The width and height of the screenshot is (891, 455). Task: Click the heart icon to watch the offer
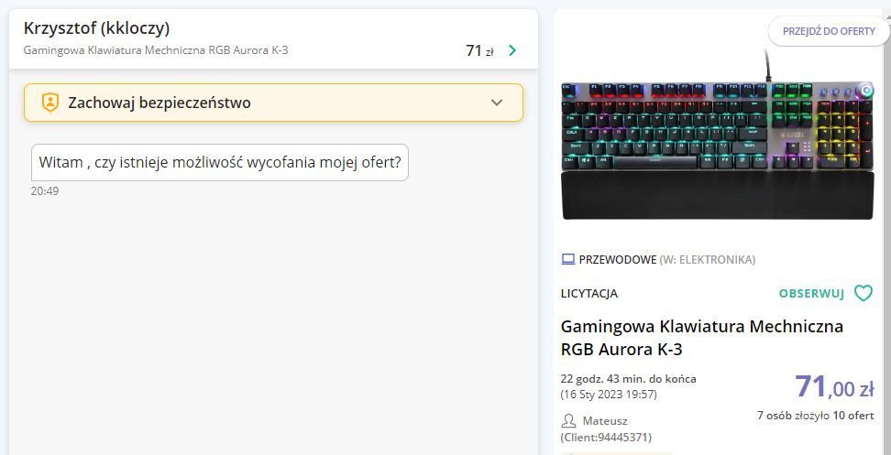point(863,293)
